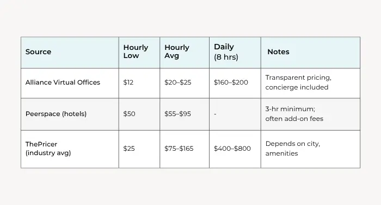Select the $75–$165 hourly average cell
The width and height of the screenshot is (381, 205).
click(185, 149)
